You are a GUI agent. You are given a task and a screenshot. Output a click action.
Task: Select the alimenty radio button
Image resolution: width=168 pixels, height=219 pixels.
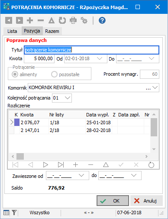pos(15,74)
